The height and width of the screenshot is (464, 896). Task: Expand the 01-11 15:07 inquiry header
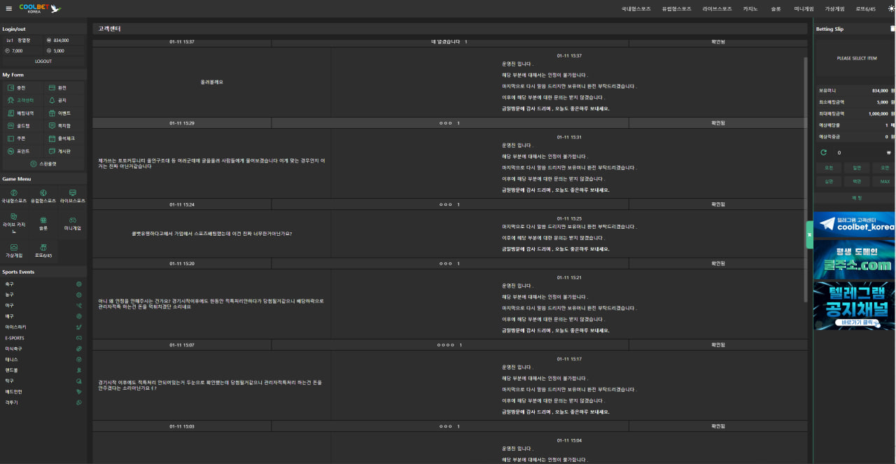point(449,345)
